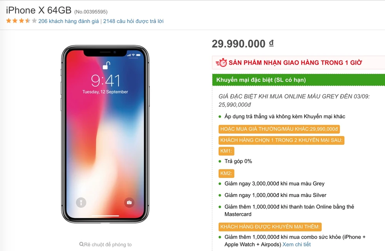
Task: Click the camera icon on phone screen
Action: coord(129,202)
